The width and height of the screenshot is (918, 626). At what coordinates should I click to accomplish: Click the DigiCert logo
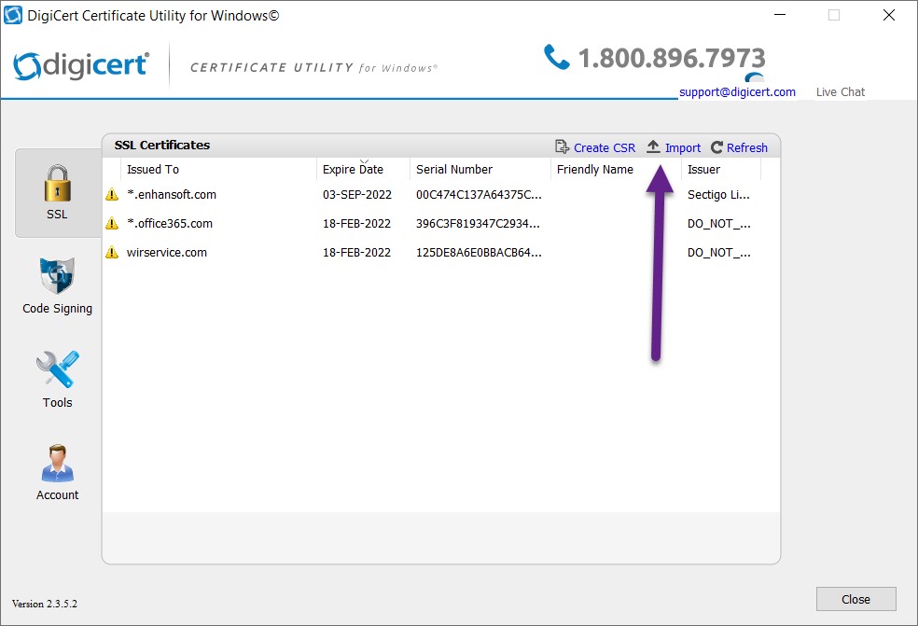81,65
